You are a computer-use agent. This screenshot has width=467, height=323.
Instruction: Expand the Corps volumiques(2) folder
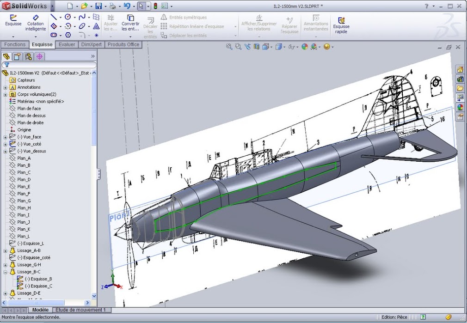point(5,94)
